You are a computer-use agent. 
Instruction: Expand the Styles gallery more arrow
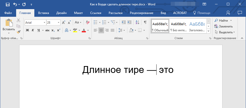208,31
